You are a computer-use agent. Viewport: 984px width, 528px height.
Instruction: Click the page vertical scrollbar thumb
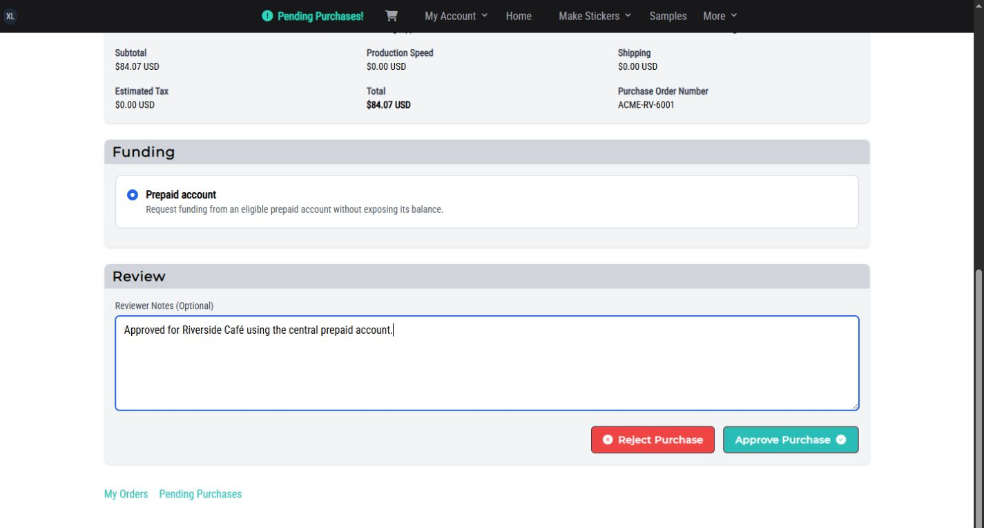[978, 397]
